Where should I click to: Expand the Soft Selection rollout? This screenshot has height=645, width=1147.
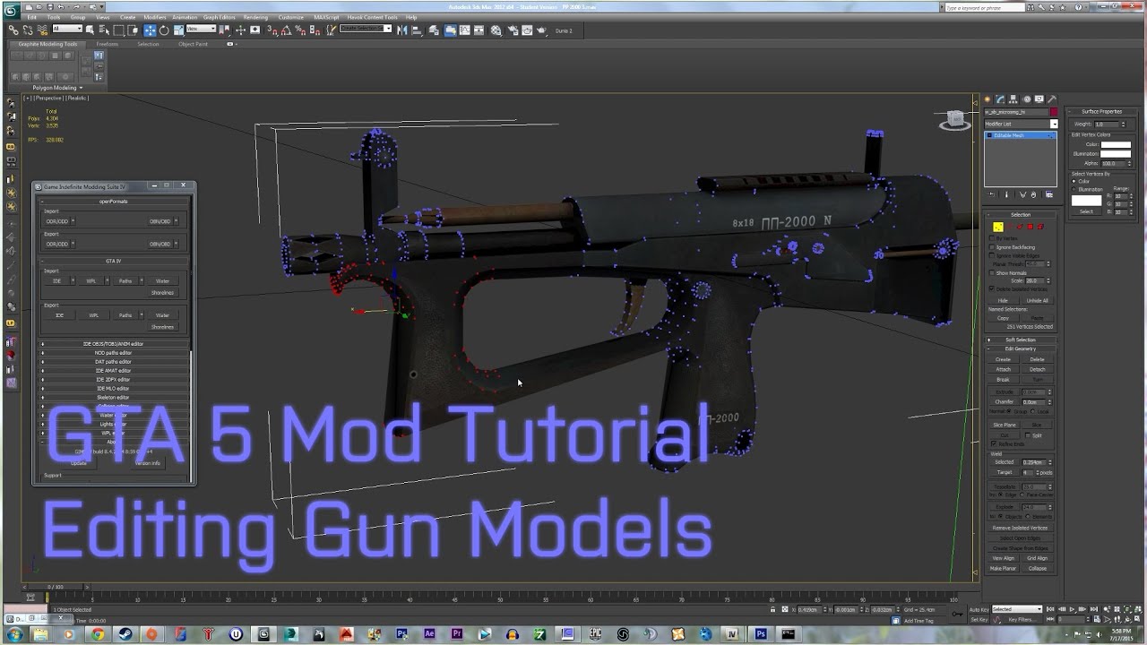[1021, 340]
